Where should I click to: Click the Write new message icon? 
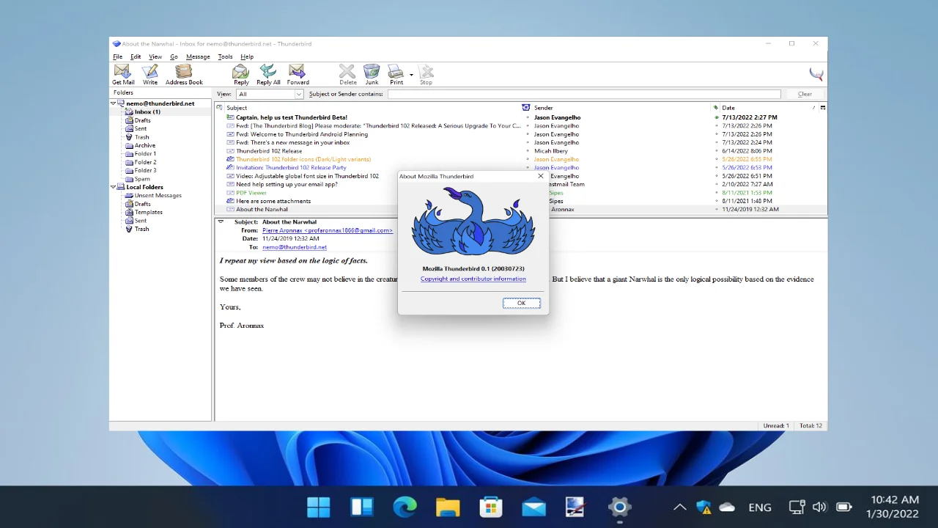tap(150, 74)
